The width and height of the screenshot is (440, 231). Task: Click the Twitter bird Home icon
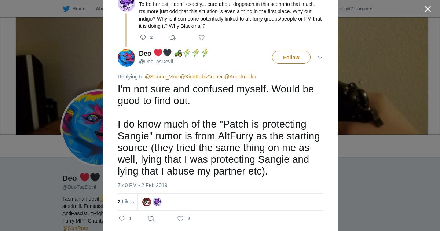point(66,9)
